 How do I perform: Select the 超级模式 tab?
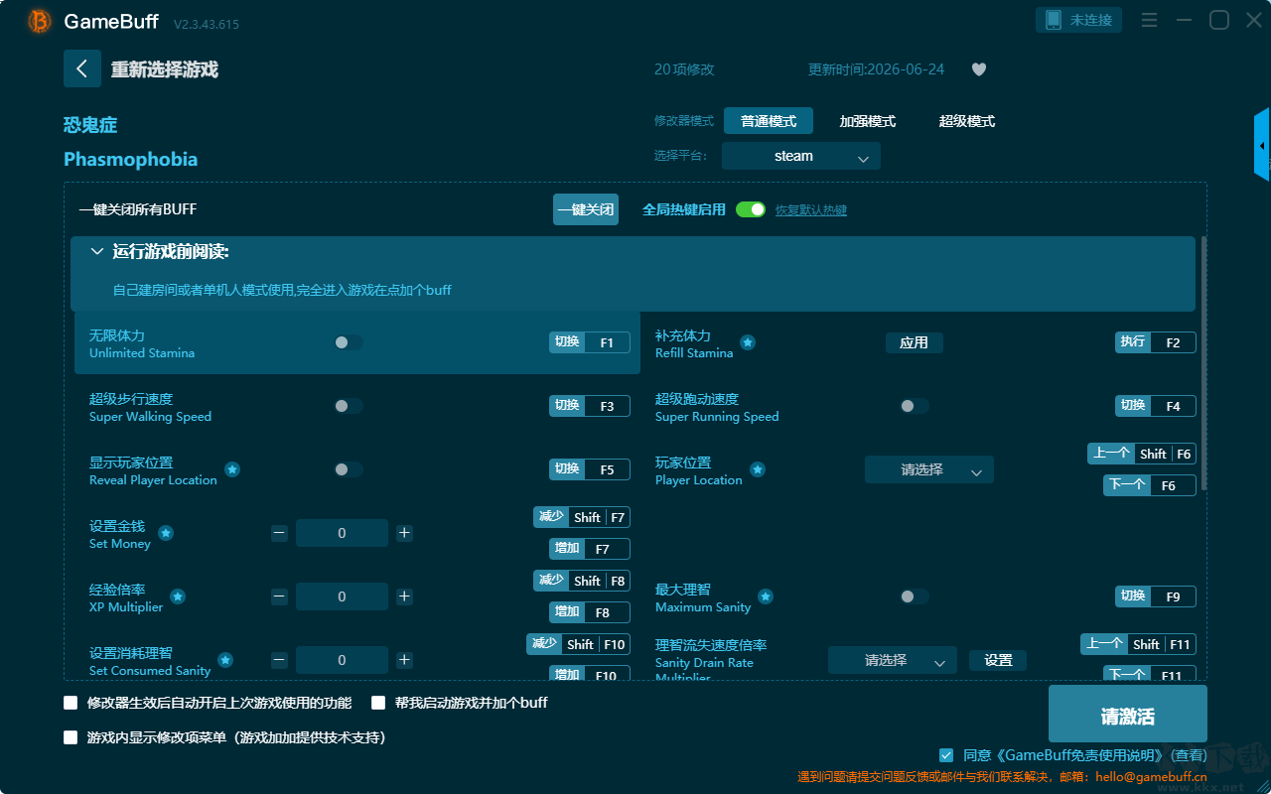click(967, 121)
